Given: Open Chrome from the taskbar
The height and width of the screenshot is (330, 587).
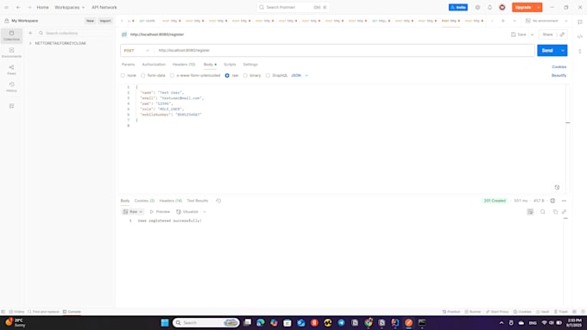Looking at the screenshot, I should 369,322.
